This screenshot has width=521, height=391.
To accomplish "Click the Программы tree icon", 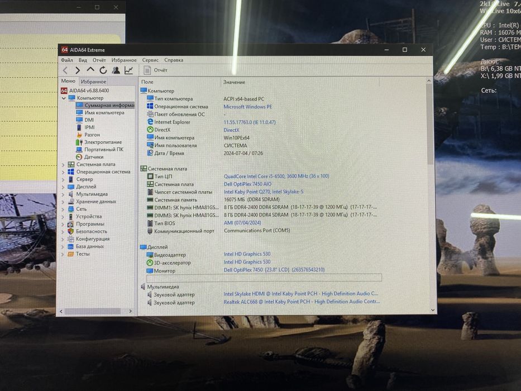I will coord(70,224).
